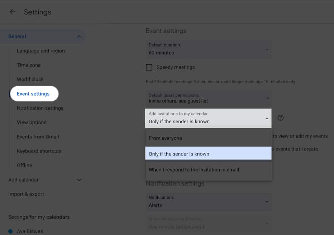Screen dimensions: 334x235
Task: Choose When I respond to the invitation in email
Action: click(208, 170)
